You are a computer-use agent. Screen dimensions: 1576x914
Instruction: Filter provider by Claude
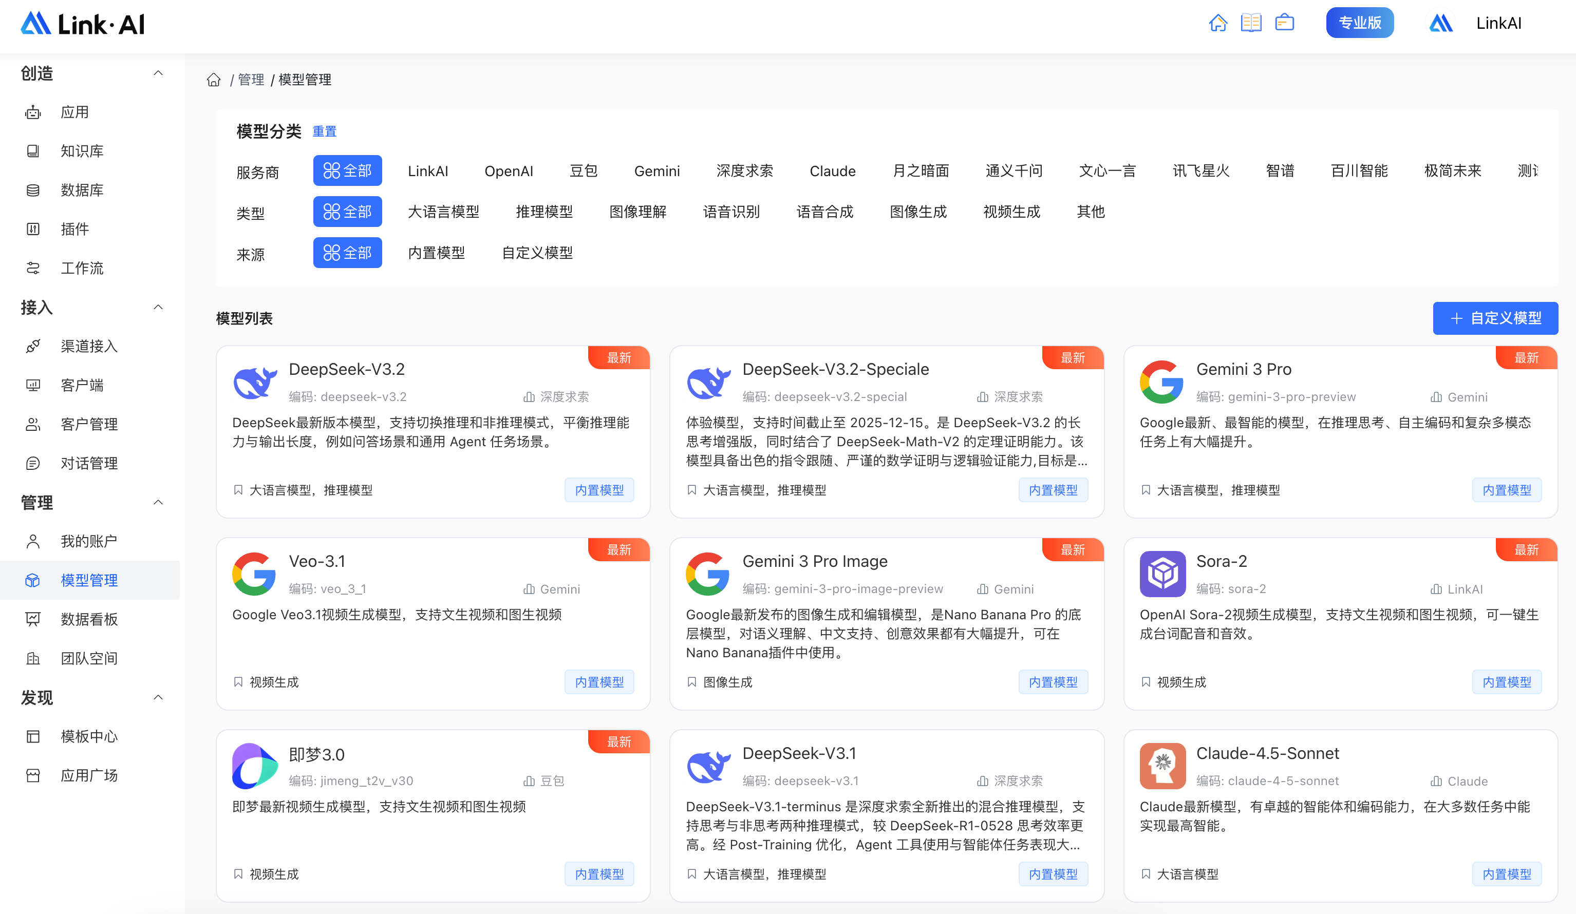832,172
